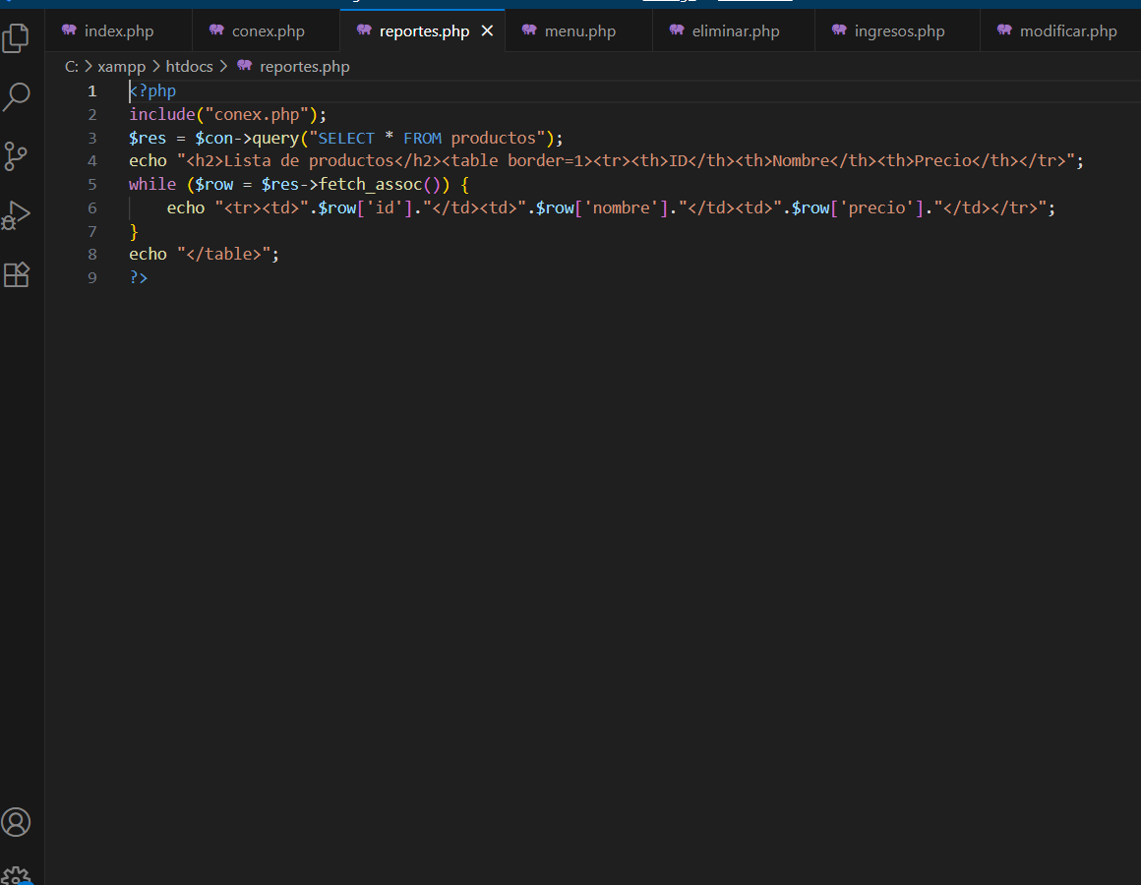Expand the htdocs breadcrumb folder
Image resolution: width=1141 pixels, height=885 pixels.
[189, 67]
